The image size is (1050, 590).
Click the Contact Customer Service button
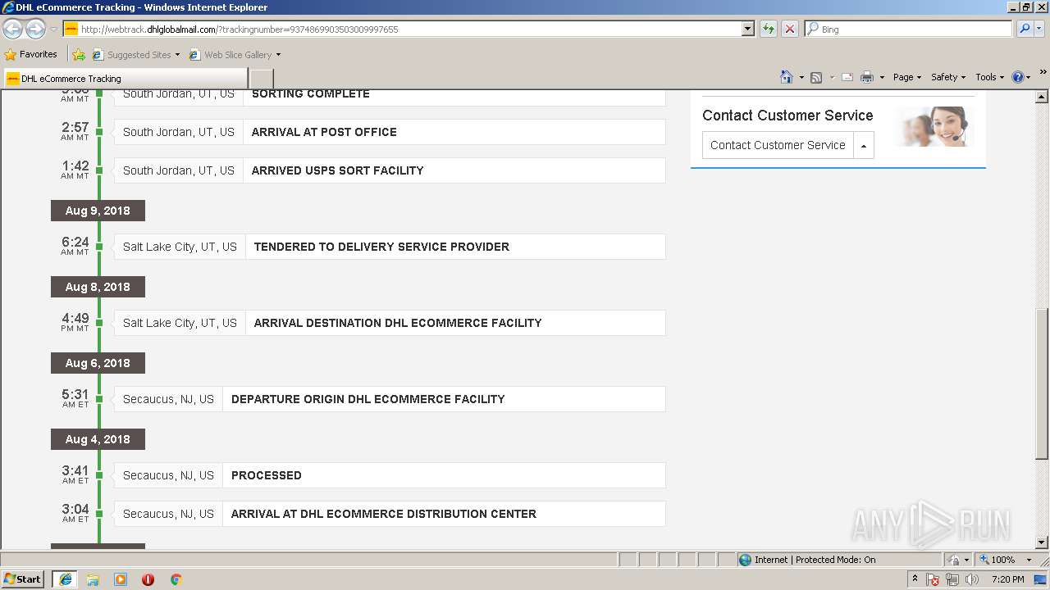pos(778,145)
